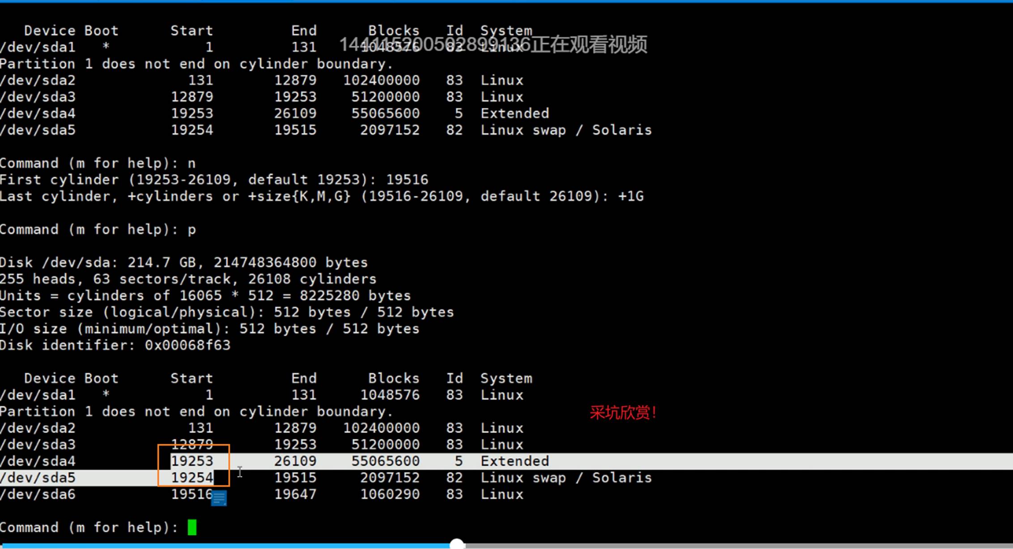Click the 19516 First cylinder input value

click(407, 180)
